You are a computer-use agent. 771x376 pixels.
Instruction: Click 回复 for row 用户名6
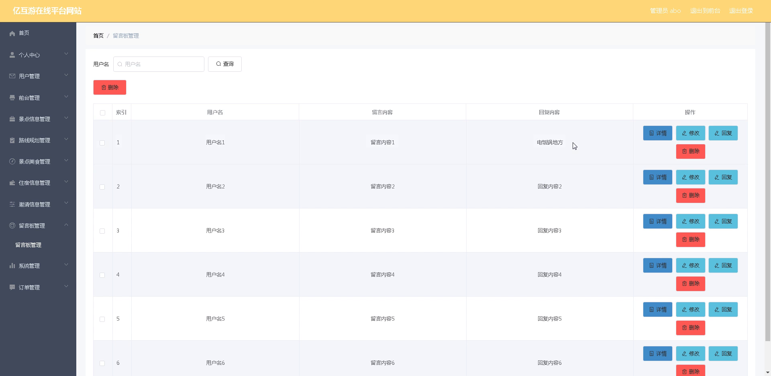(723, 354)
